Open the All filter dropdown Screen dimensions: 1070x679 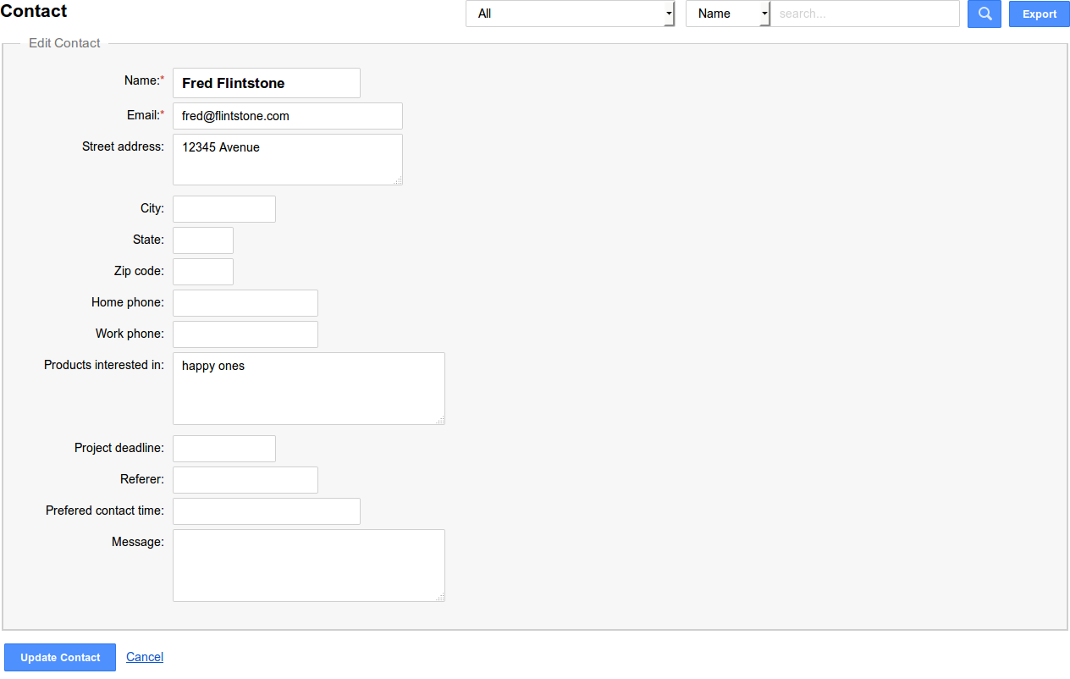tap(570, 14)
